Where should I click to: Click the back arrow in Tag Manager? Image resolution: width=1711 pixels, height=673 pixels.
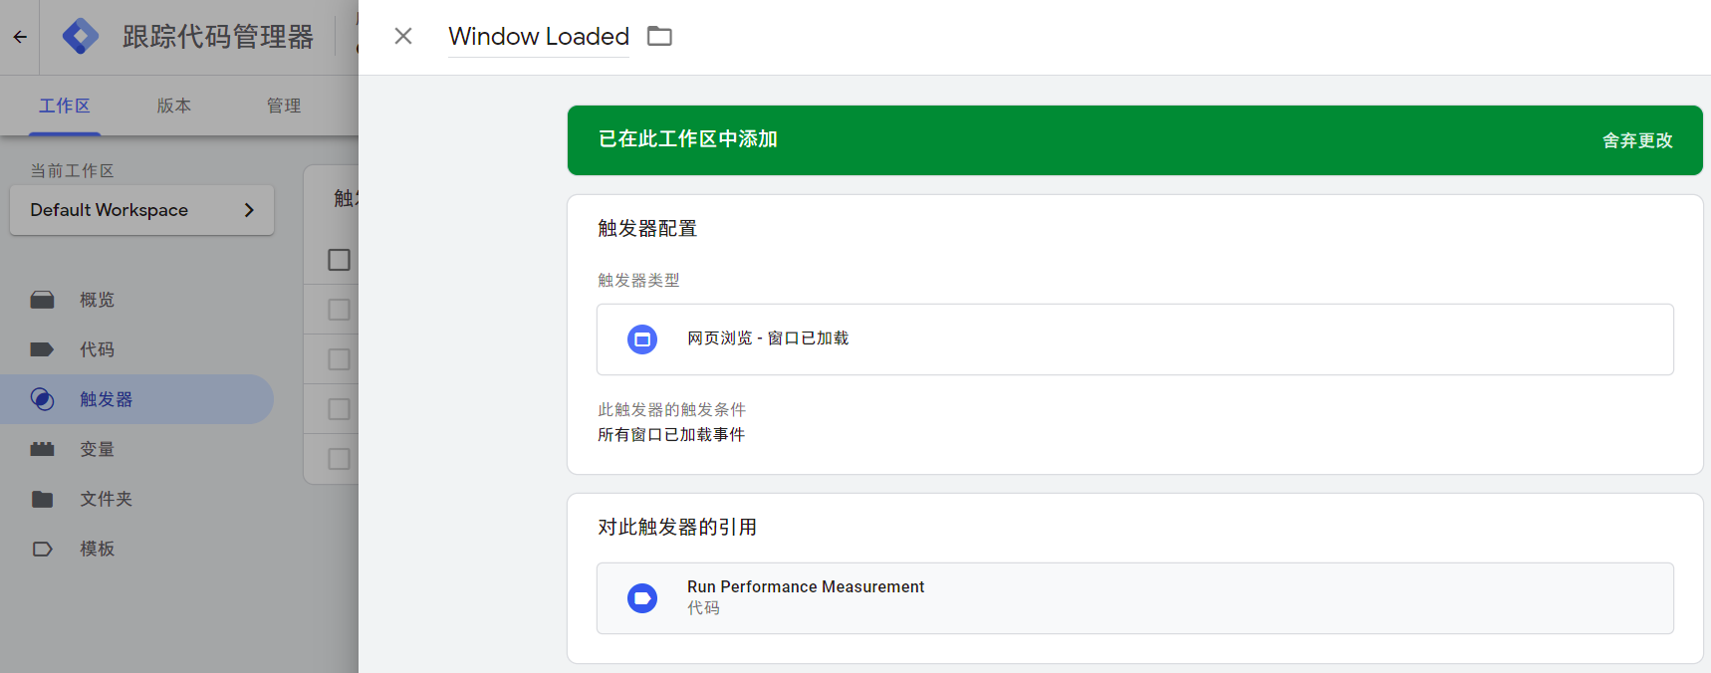[20, 37]
